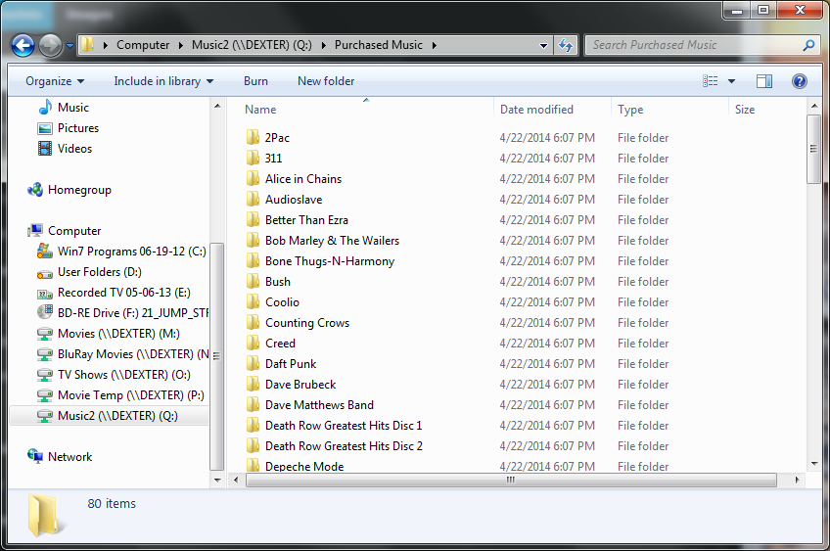Select the 2Pac folder icon
Screen dimensions: 830x551
253,138
